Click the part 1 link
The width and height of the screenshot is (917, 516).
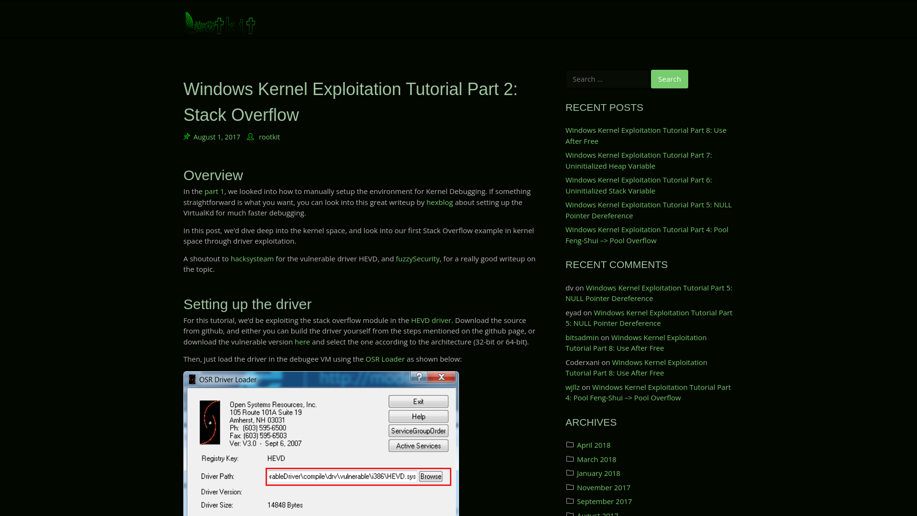tap(215, 191)
